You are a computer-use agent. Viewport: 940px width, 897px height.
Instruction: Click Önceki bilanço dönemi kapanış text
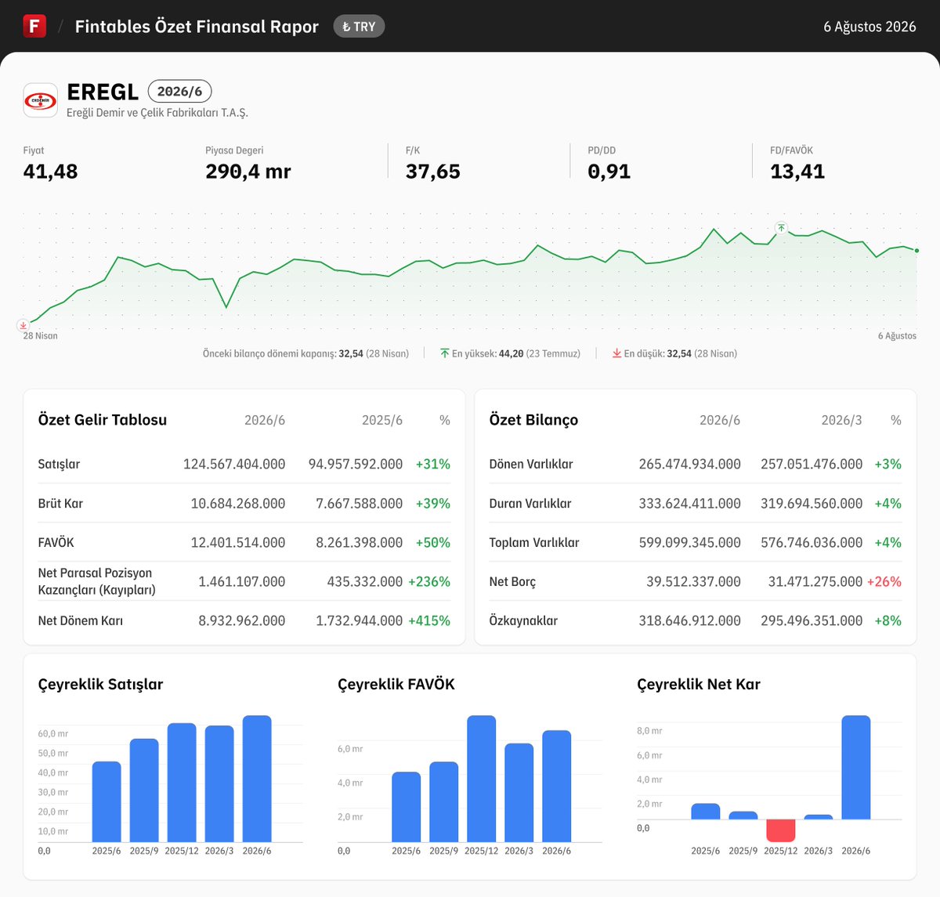(305, 353)
